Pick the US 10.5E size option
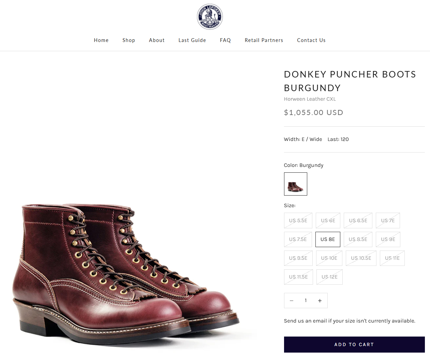 361,258
